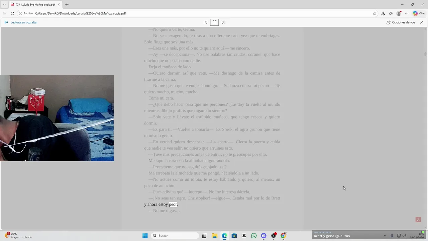428x241 pixels.
Task: Close the read aloud toolbar
Action: pos(422,22)
